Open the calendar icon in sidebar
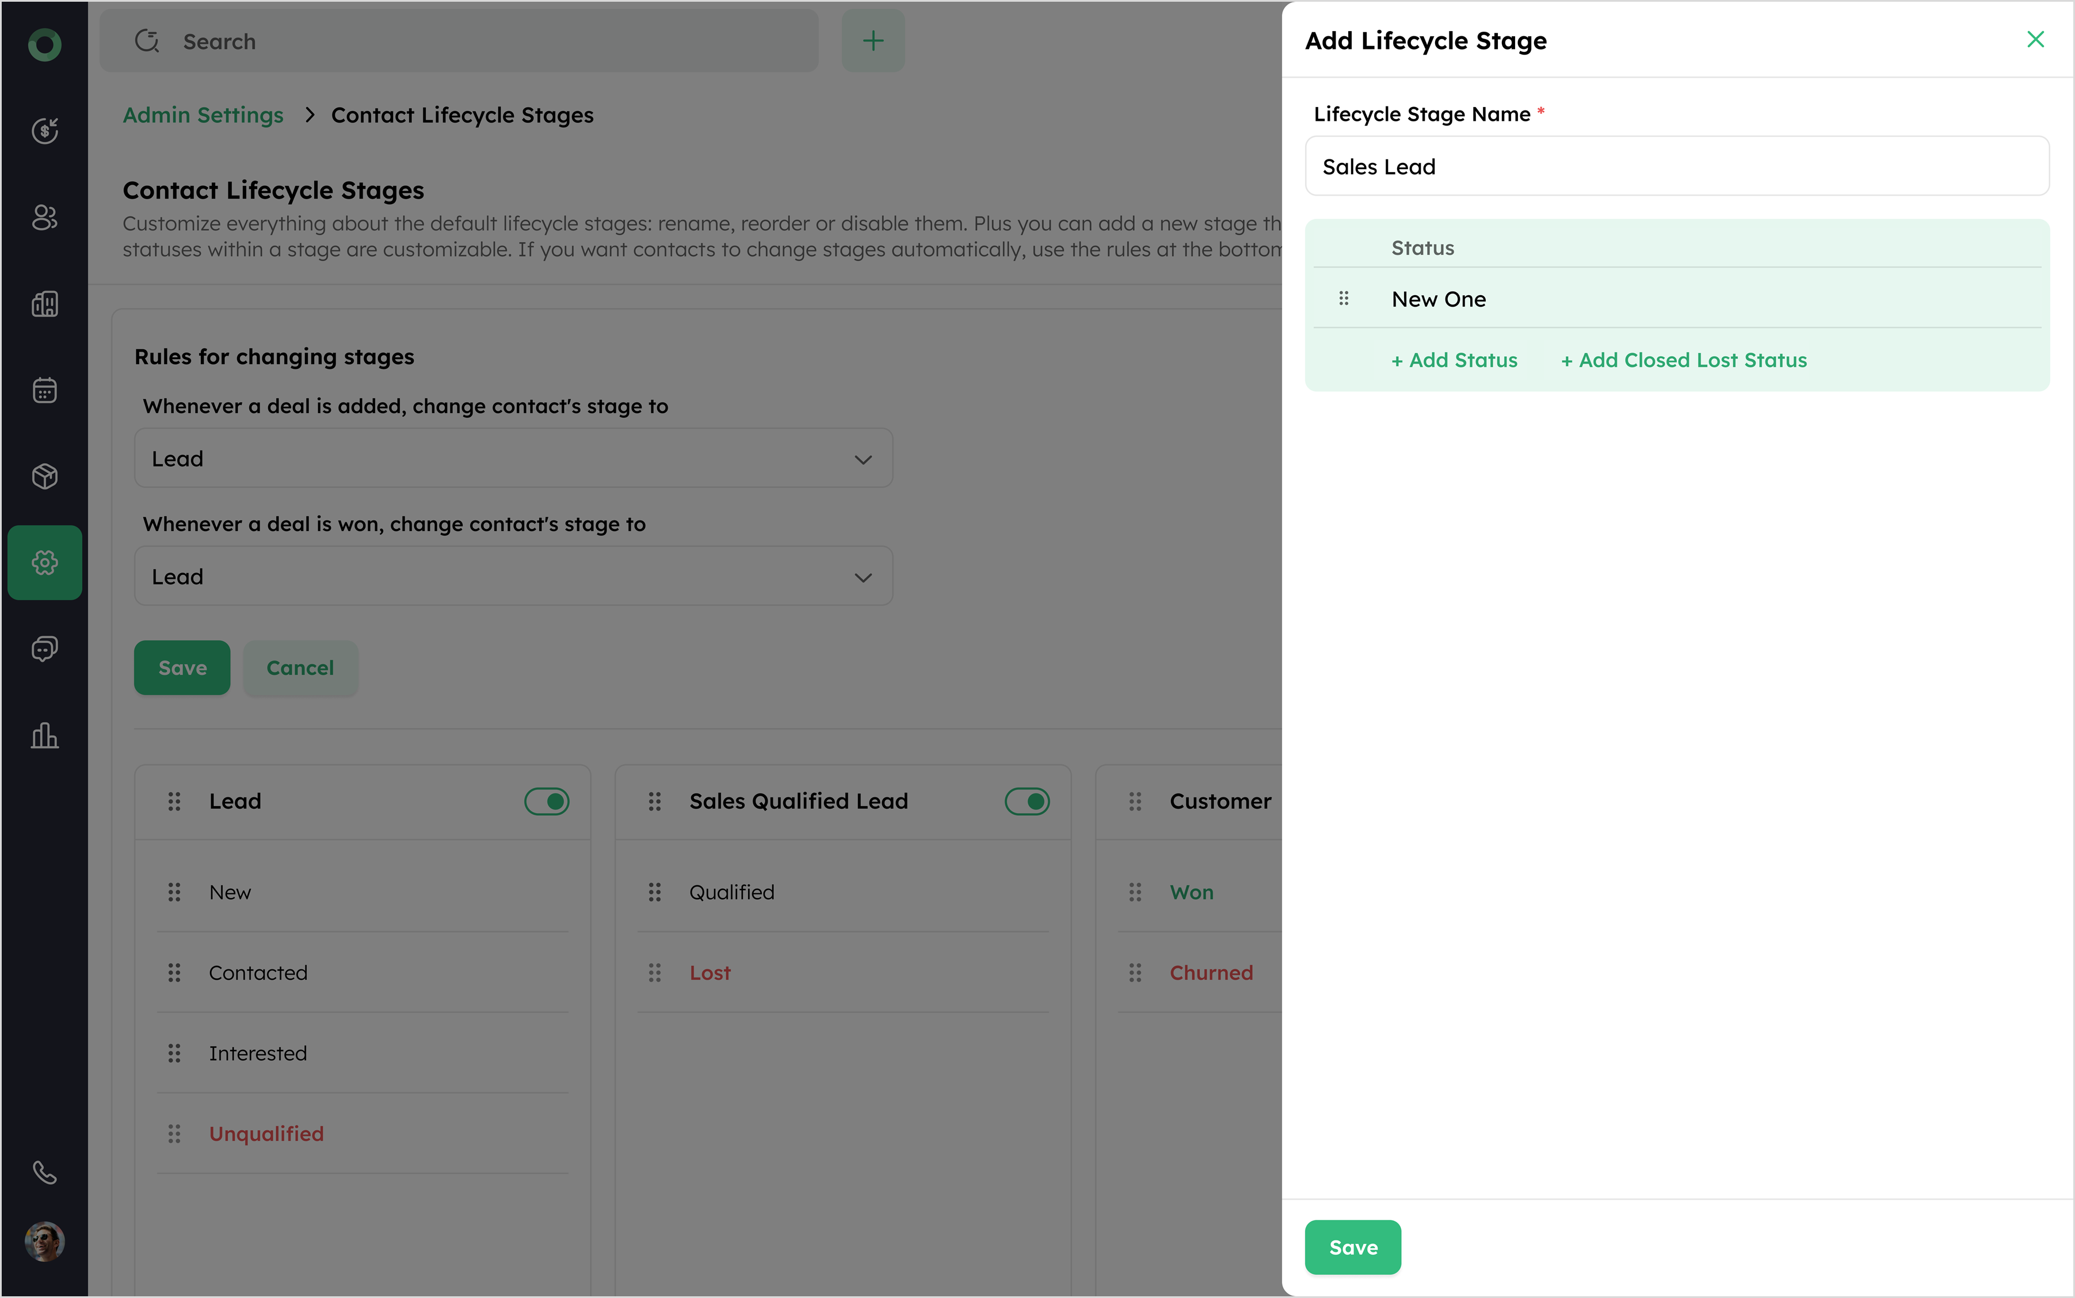Viewport: 2075px width, 1298px height. coord(45,391)
